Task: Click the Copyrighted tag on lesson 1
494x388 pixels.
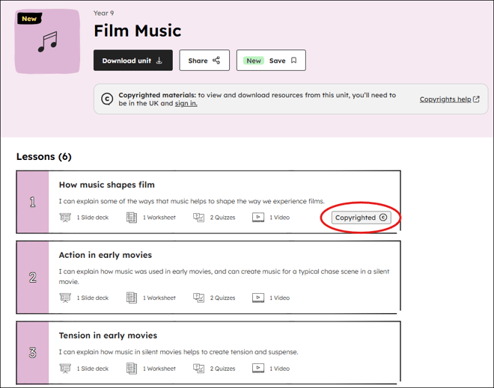Action: (x=361, y=218)
